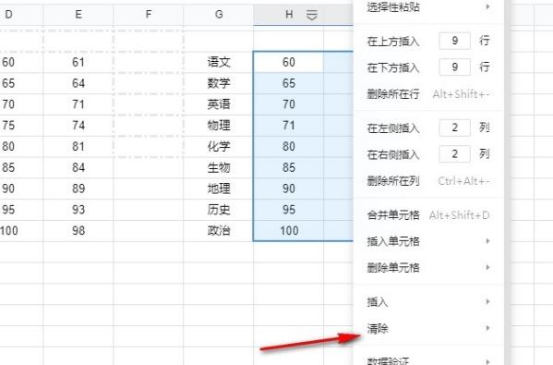Edit column count field for 在左侧插入
553x365 pixels.
pos(454,128)
